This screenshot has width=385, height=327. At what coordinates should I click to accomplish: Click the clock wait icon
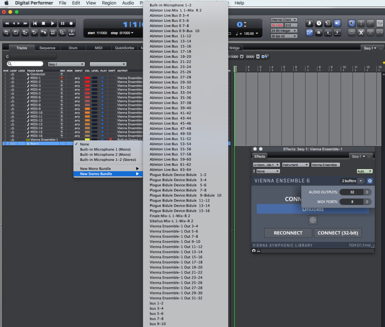click(319, 24)
